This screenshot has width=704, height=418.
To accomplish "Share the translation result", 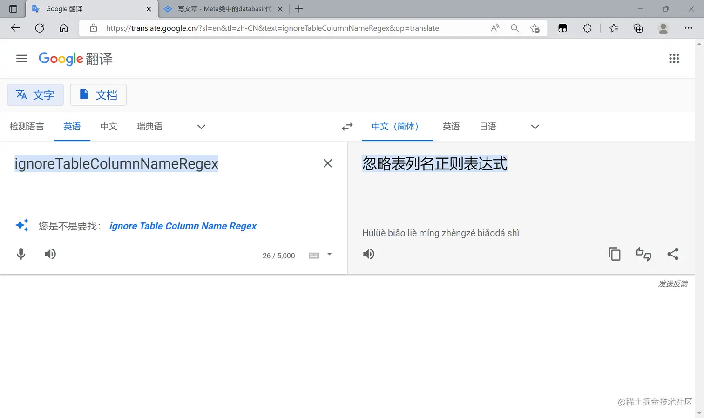I will coord(673,254).
